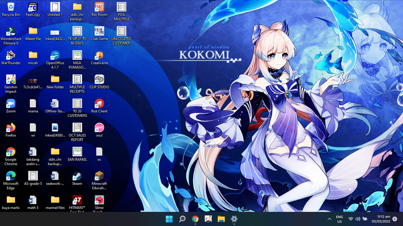Viewport: 403px width, 226px height.
Task: Select the osu! shortcut
Action: [99, 130]
